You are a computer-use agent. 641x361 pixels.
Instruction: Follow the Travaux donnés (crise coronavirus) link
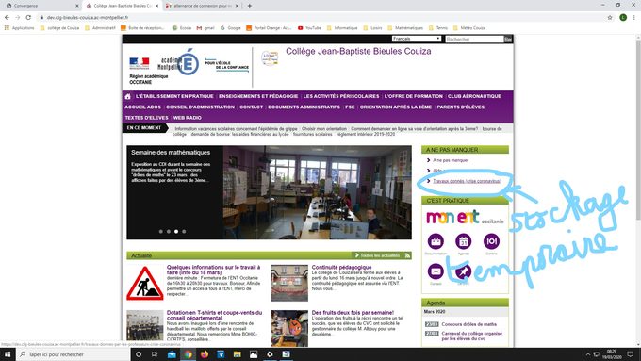coord(467,181)
